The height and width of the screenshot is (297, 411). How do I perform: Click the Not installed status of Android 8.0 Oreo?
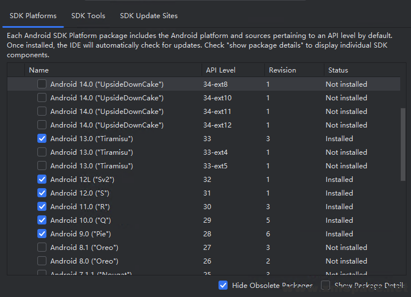coord(346,261)
